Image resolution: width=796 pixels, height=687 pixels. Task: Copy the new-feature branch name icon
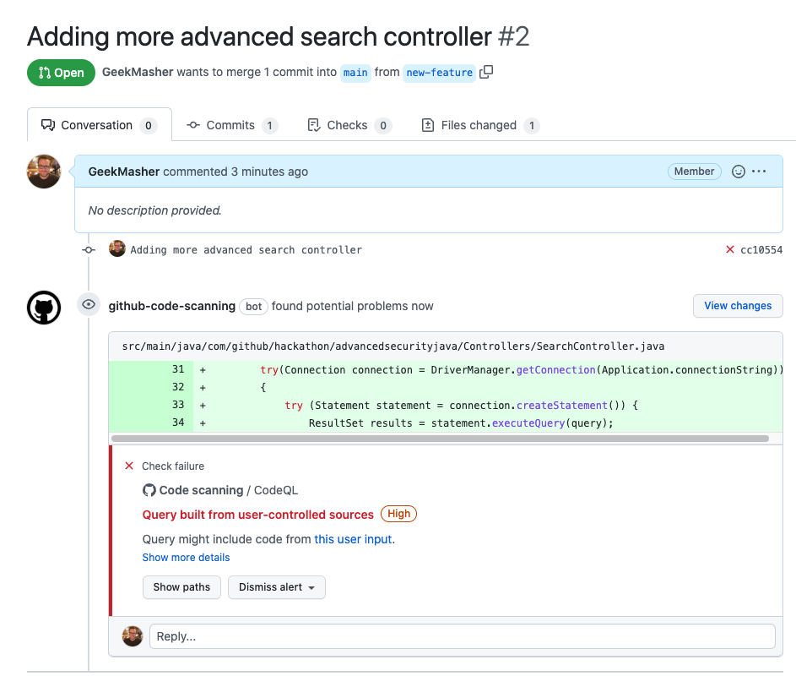[x=486, y=72]
